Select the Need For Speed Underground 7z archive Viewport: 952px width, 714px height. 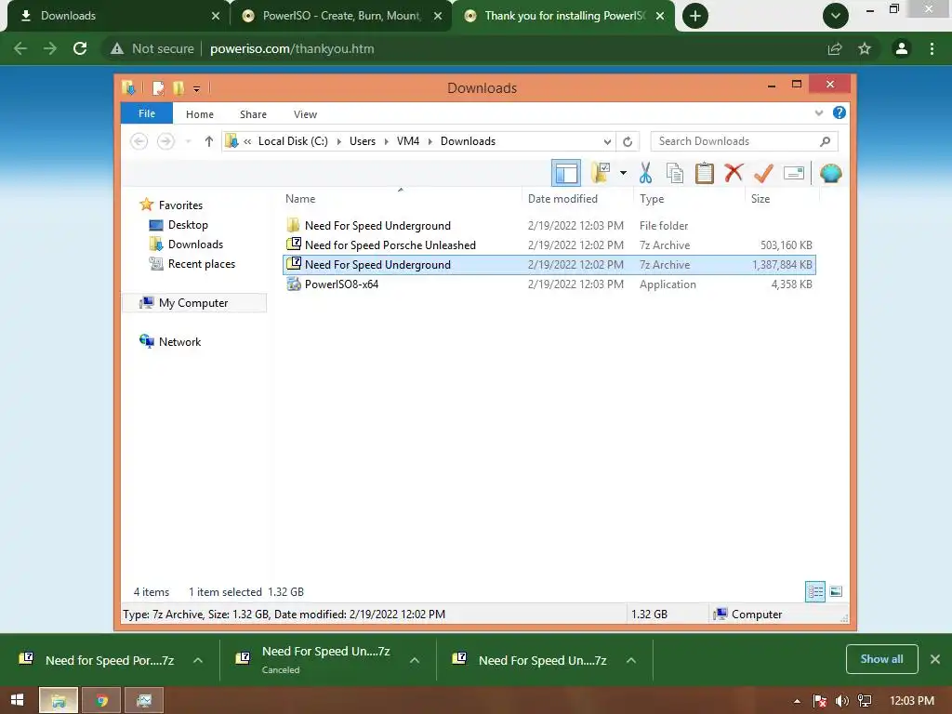(549, 264)
